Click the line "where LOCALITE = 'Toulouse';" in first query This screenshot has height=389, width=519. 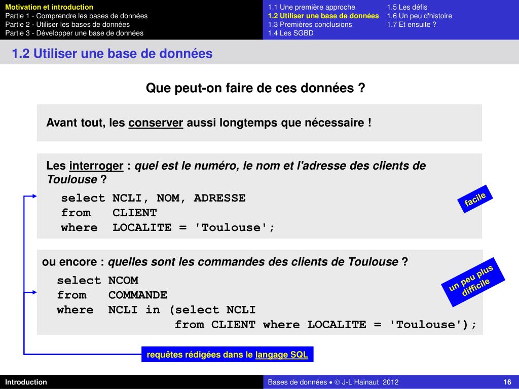(x=168, y=227)
